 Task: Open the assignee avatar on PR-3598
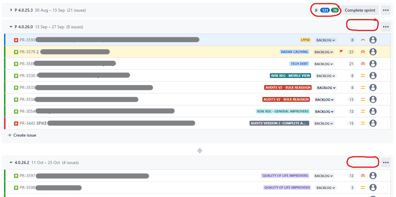(x=373, y=188)
